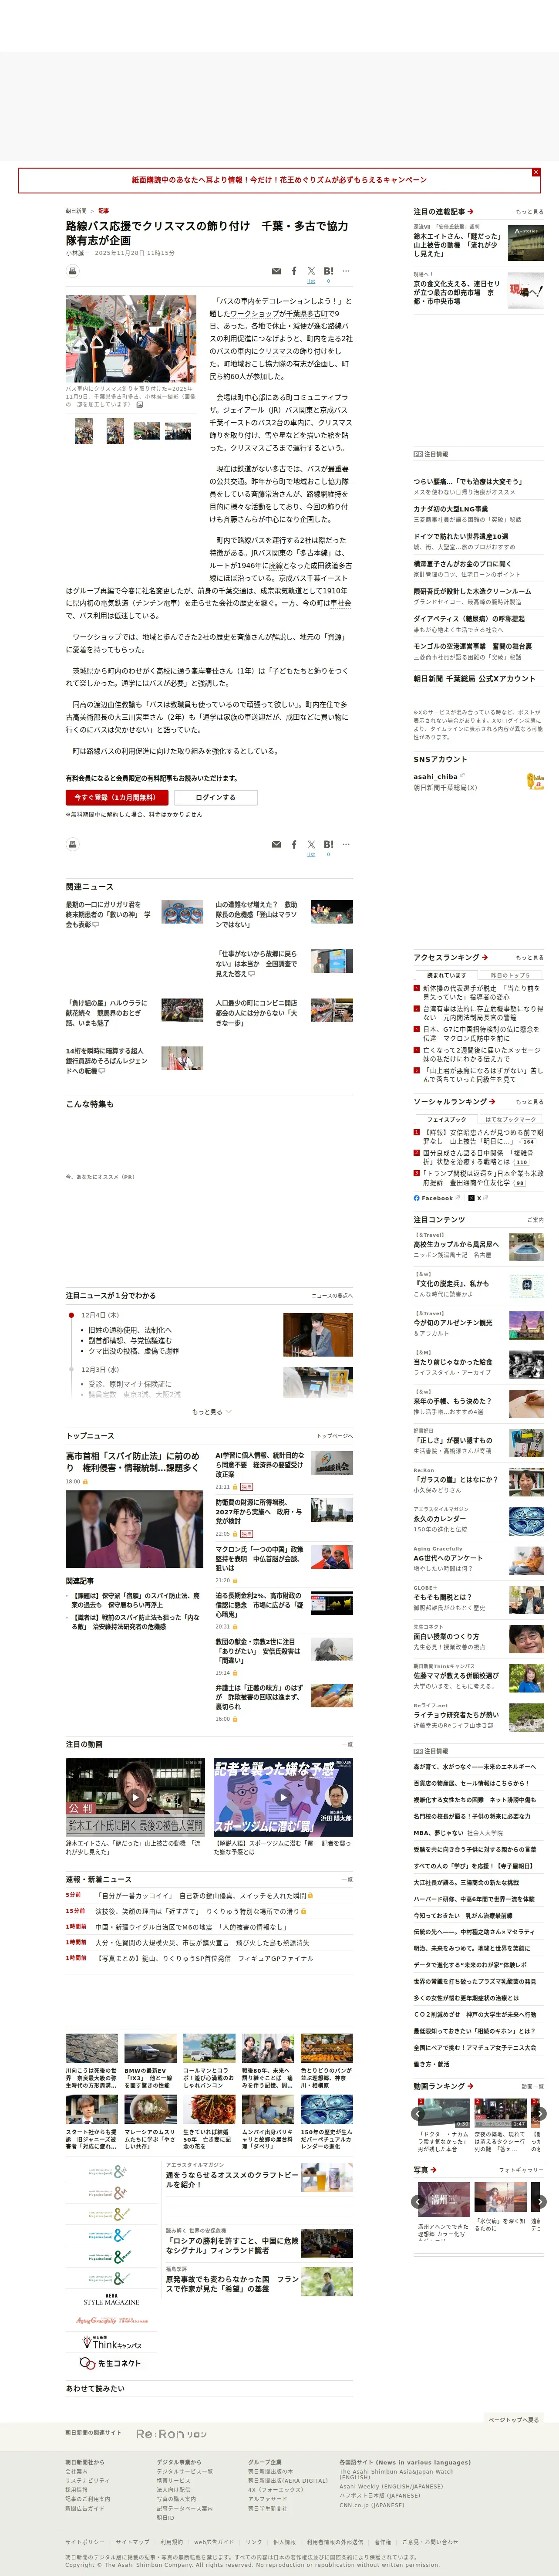This screenshot has width=559, height=2576.
Task: Go to previous item in 動画ランキング carousel
Action: [419, 2114]
